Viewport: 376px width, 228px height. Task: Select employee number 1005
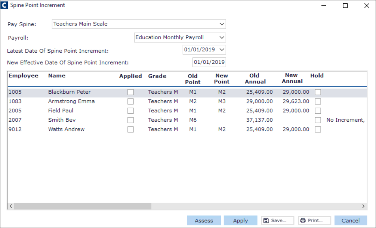click(15, 92)
